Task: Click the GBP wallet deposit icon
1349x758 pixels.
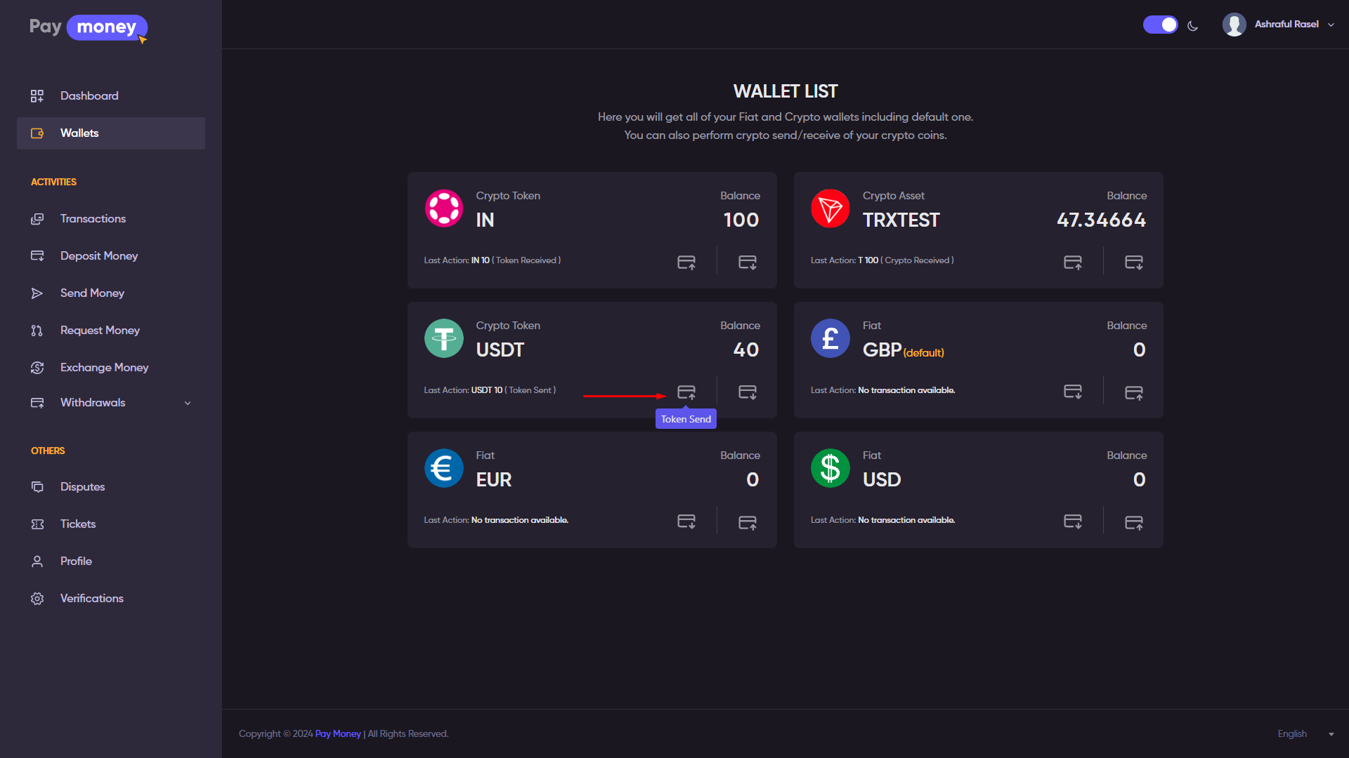Action: [1073, 392]
